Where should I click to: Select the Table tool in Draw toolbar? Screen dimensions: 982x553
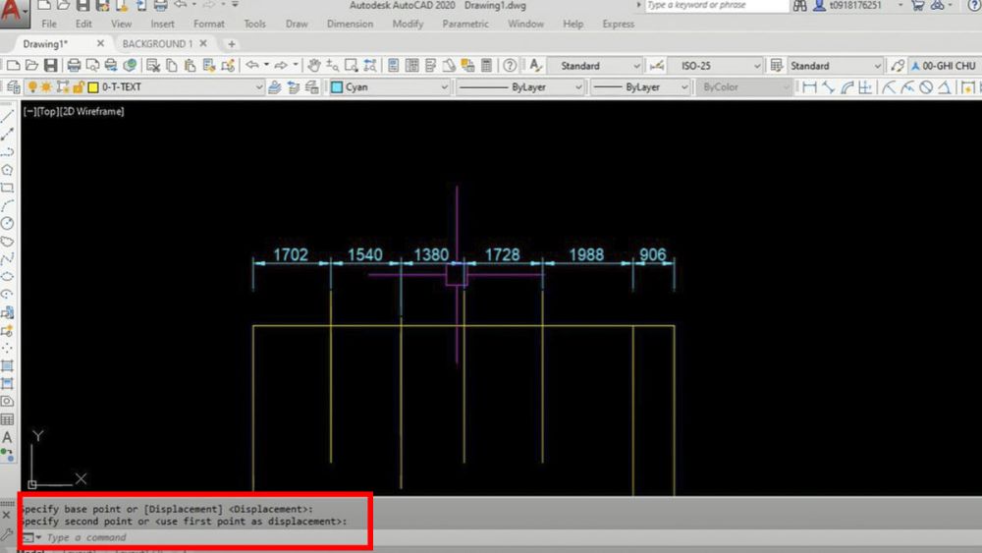pos(8,419)
